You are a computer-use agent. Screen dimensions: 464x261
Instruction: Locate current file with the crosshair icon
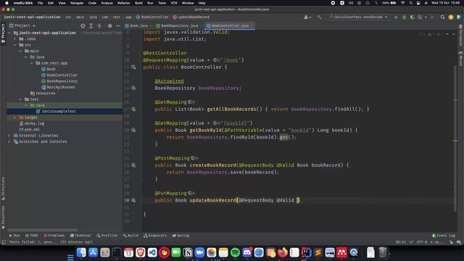pos(83,26)
